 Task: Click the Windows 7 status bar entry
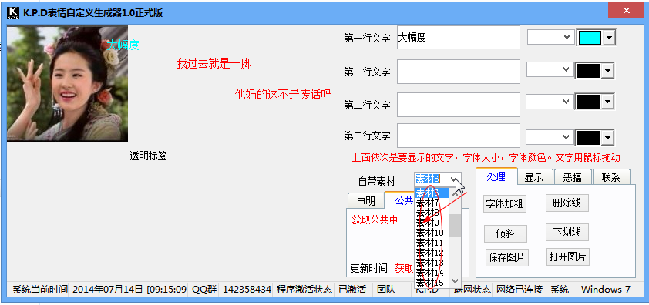click(606, 290)
